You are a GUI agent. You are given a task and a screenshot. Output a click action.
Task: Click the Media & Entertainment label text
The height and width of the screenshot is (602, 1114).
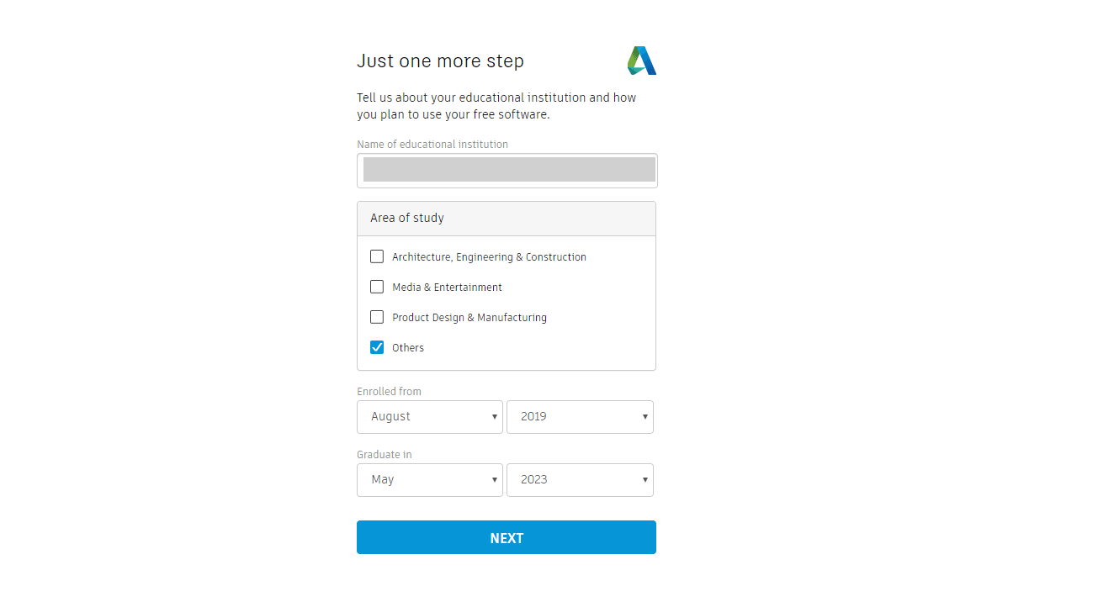[447, 288]
